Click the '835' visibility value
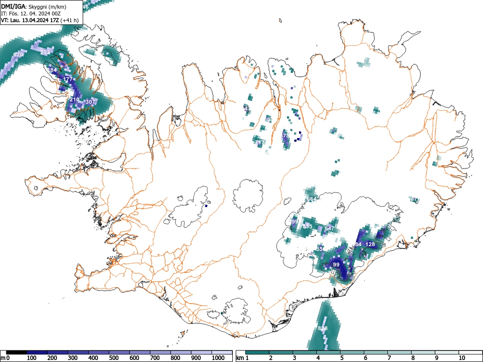The height and width of the screenshot is (362, 483). pos(307,226)
